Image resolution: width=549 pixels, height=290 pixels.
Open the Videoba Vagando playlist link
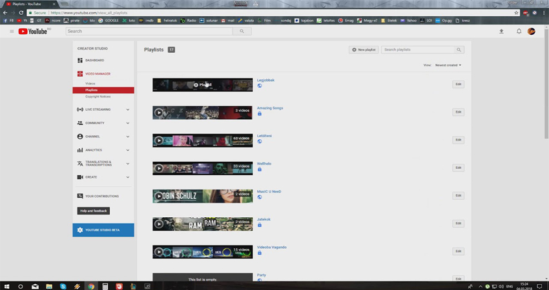[x=272, y=247]
